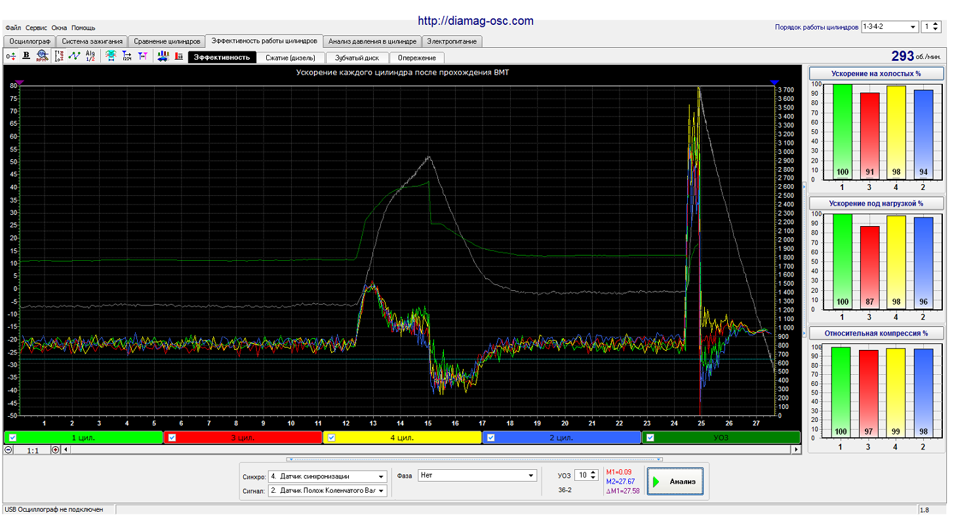Switch to Анализ давления в цилиндре tab
Screen dimensions: 954x517
(x=372, y=41)
